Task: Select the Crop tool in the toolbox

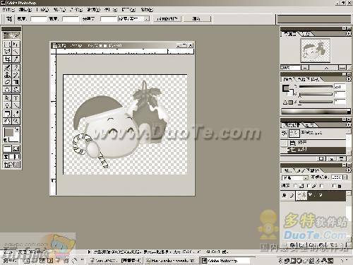Action: pyautogui.click(x=7, y=59)
